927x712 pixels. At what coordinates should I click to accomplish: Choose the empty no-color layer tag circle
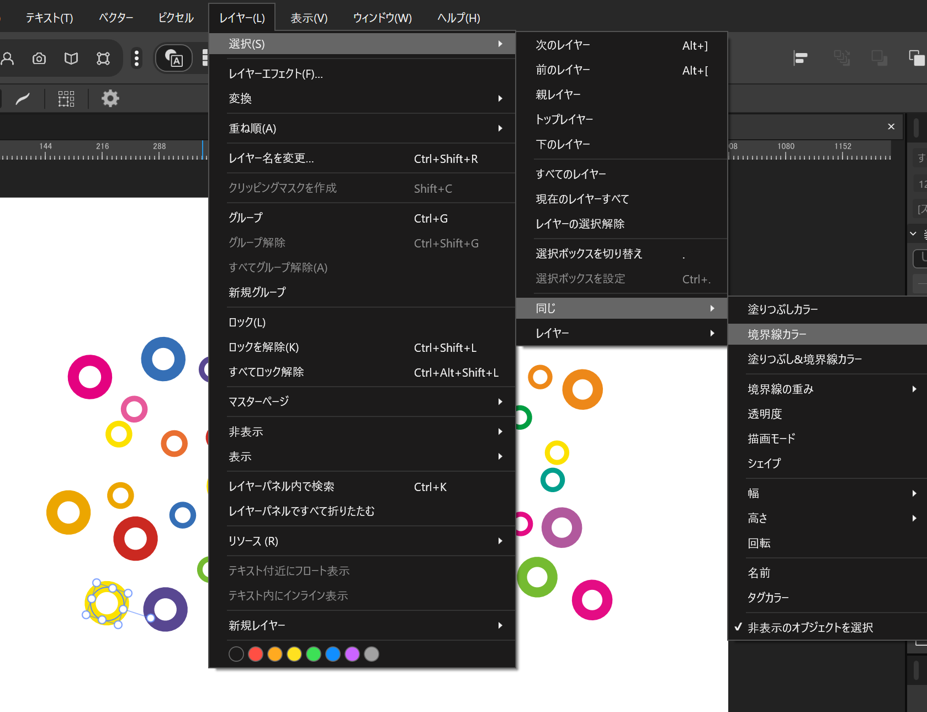pos(236,654)
